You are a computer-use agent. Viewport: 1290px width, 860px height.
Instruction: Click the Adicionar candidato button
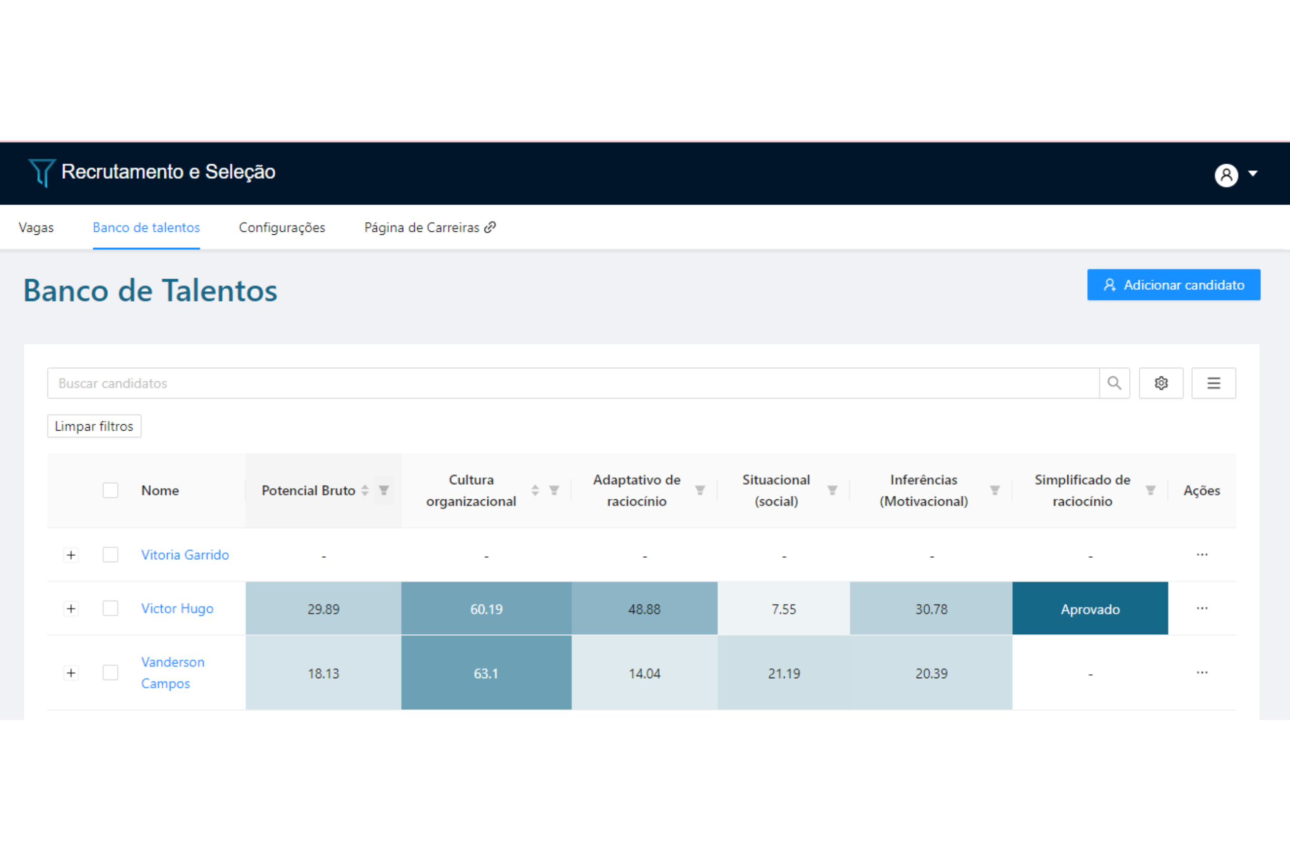pyautogui.click(x=1173, y=285)
